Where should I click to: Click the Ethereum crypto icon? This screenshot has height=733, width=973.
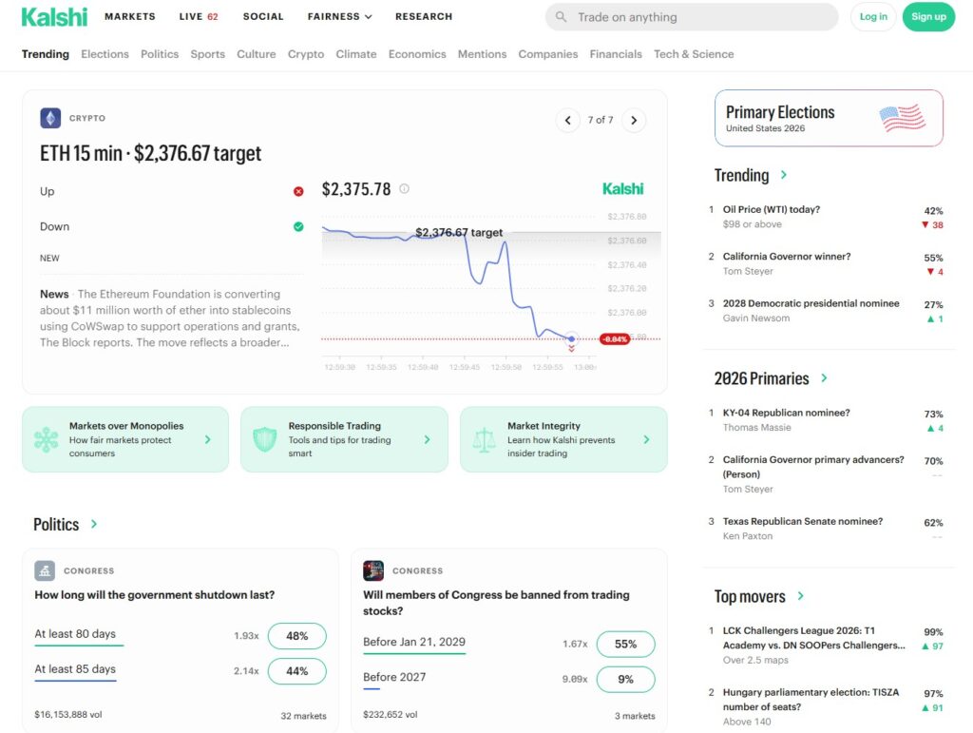coord(50,118)
